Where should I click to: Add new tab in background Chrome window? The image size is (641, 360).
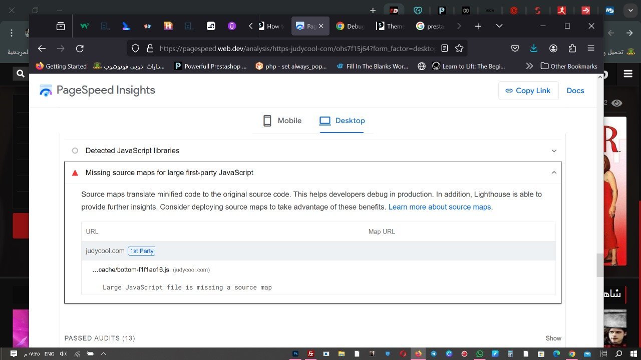(373, 10)
